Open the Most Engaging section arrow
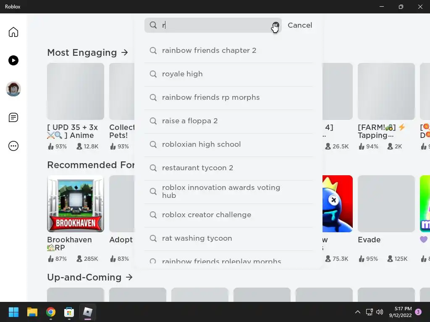The image size is (430, 322). click(125, 52)
